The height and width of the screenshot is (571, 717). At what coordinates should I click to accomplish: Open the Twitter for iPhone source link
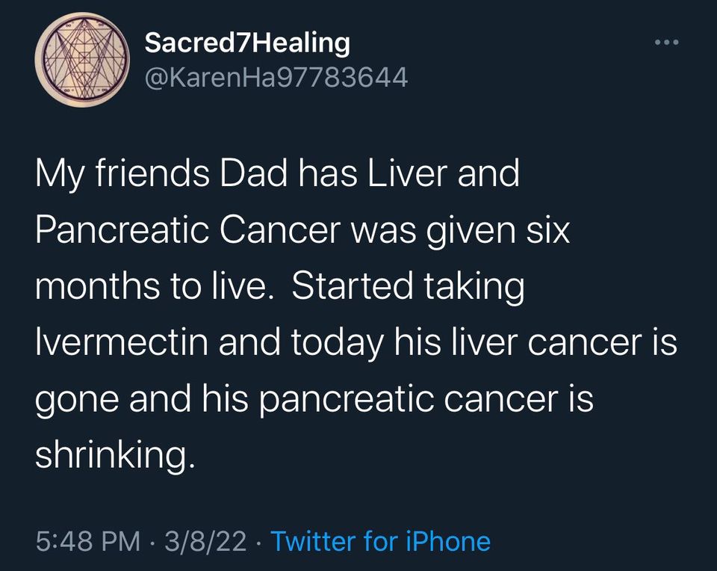[380, 540]
